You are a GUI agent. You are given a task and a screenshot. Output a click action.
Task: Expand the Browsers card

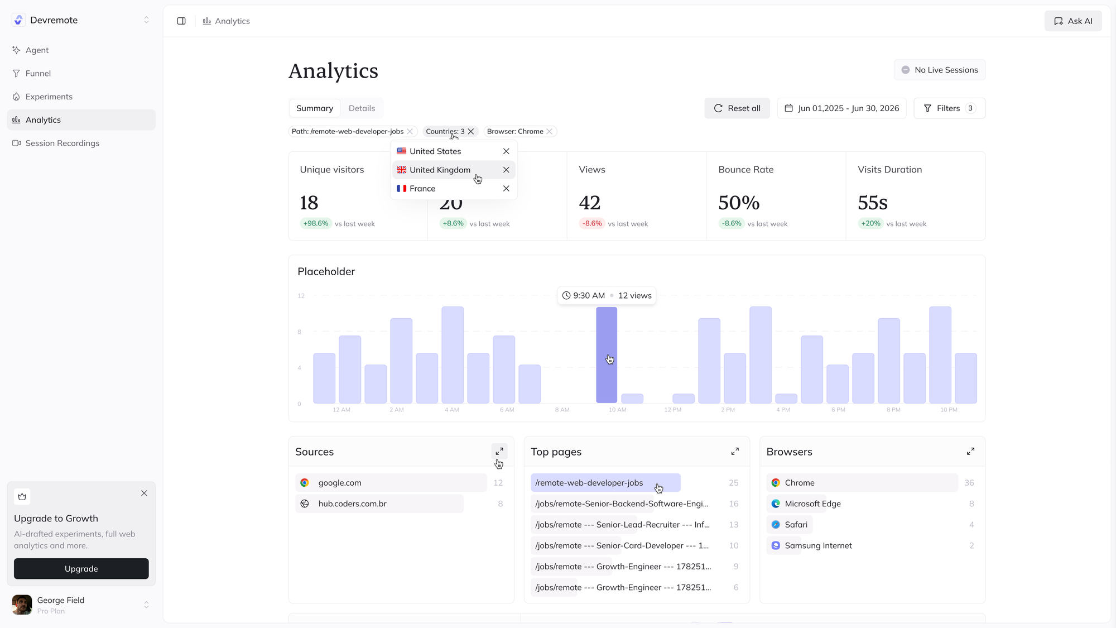(970, 451)
